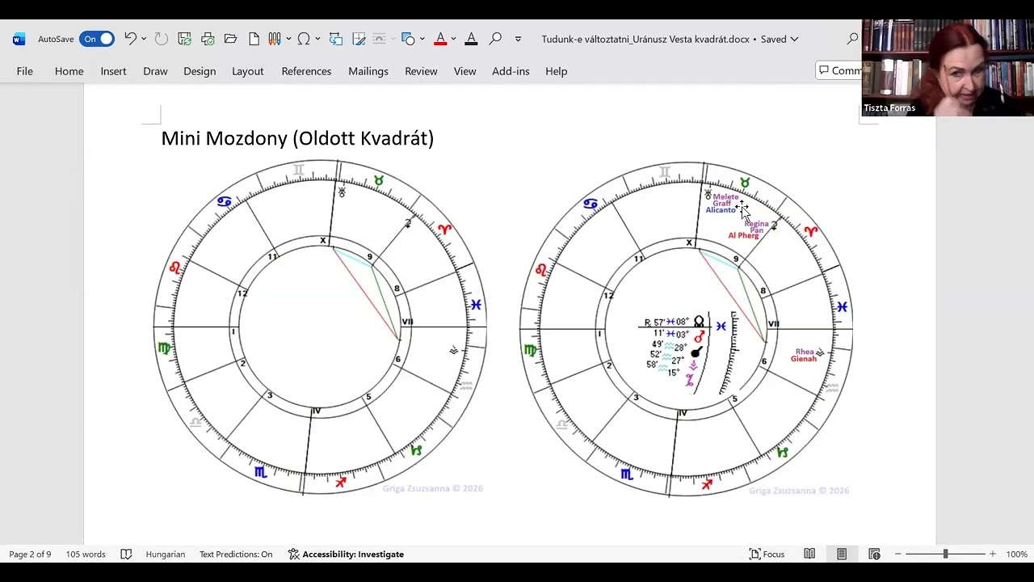Open the Symbol dropdown arrow
This screenshot has width=1034, height=582.
(x=317, y=39)
